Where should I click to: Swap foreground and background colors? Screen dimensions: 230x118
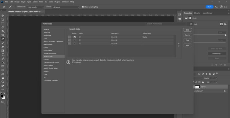(4, 93)
